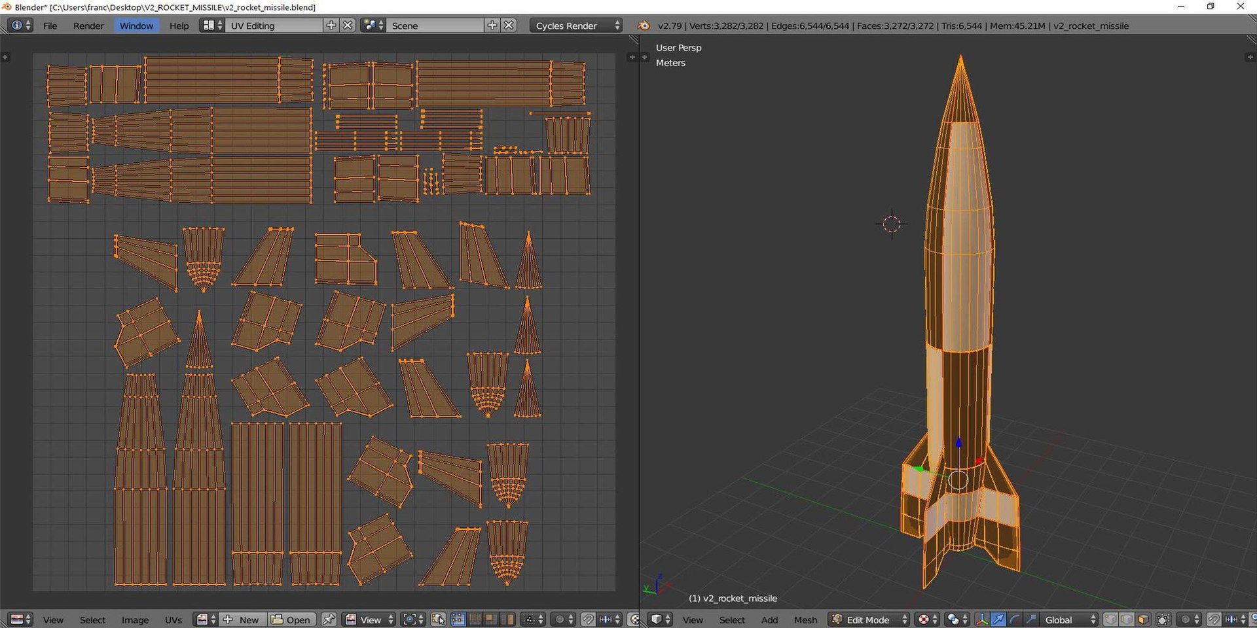The width and height of the screenshot is (1257, 628).
Task: Delete the UV Editing screen layout
Action: (348, 26)
